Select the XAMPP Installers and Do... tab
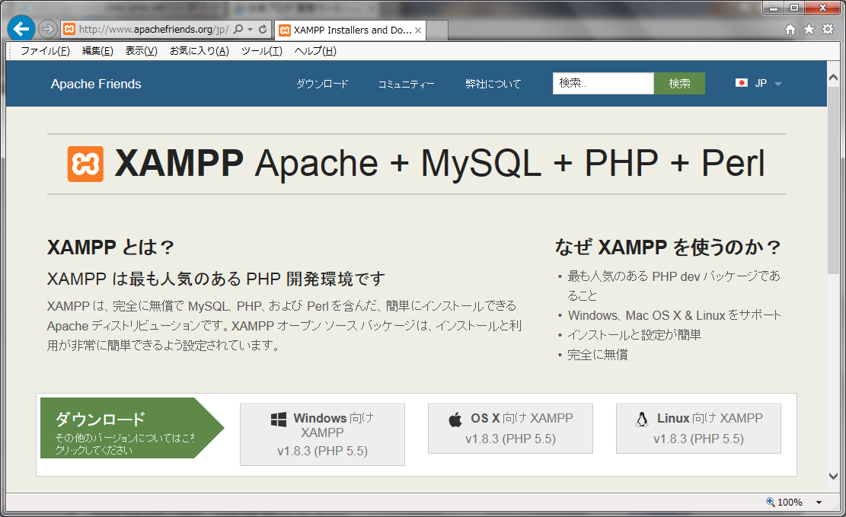The height and width of the screenshot is (517, 846). [x=350, y=30]
